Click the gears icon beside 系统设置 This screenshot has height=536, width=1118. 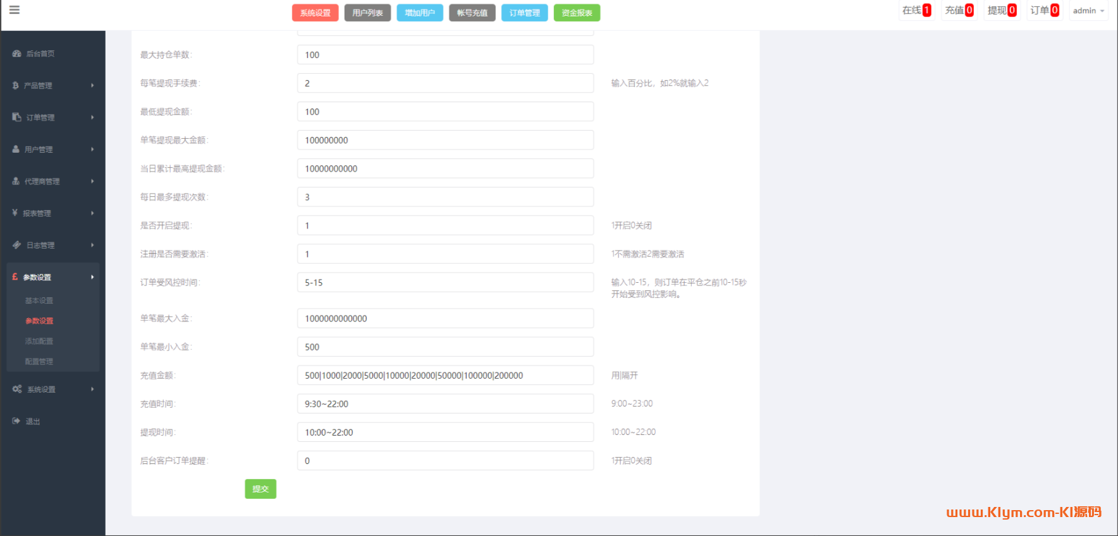click(17, 389)
